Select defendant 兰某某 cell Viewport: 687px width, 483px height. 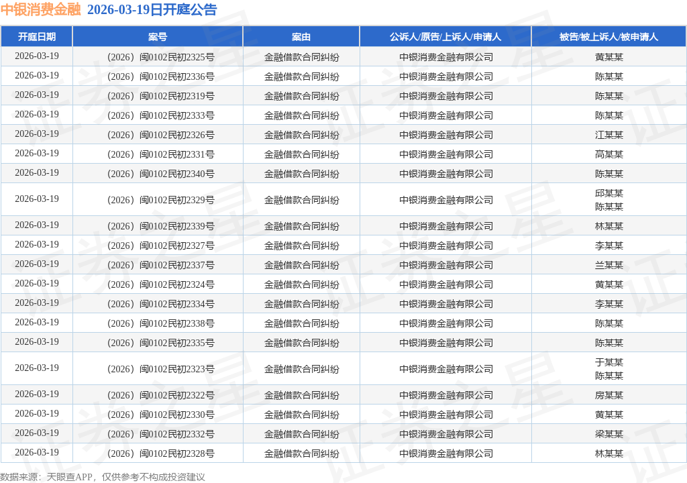[x=609, y=265]
